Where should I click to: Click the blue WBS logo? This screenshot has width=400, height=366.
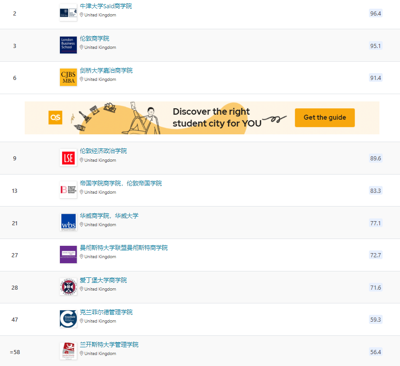68,222
